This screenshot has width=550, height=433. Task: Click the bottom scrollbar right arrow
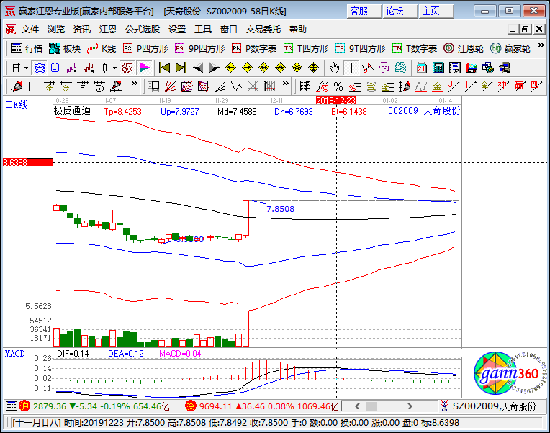(410, 406)
